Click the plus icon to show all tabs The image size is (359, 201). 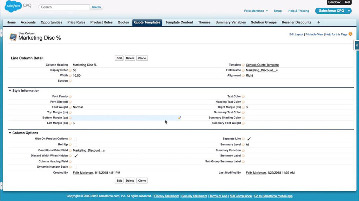click(x=318, y=22)
